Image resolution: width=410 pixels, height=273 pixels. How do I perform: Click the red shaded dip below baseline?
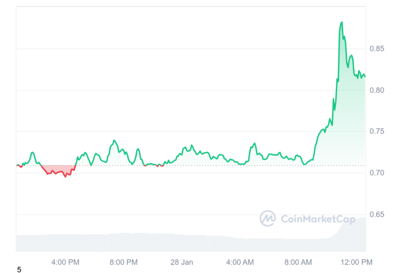point(58,169)
